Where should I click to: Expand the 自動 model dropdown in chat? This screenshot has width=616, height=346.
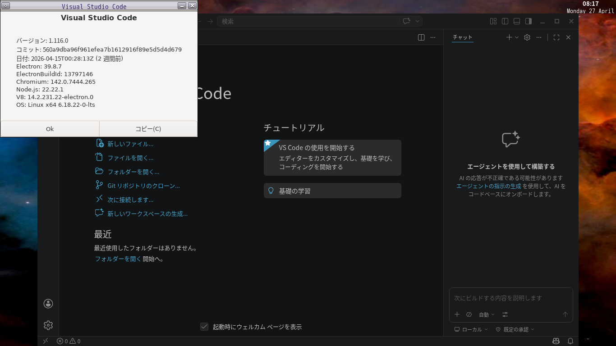coord(487,314)
